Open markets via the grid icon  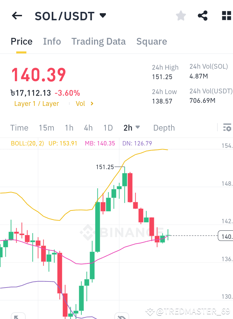click(x=226, y=16)
